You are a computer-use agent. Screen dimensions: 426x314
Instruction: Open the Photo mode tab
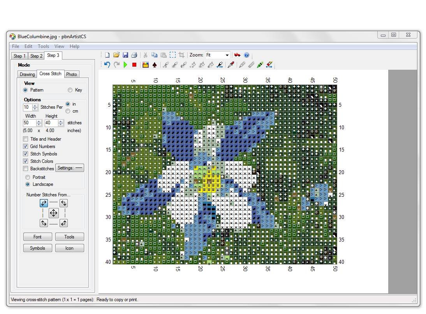tap(72, 74)
